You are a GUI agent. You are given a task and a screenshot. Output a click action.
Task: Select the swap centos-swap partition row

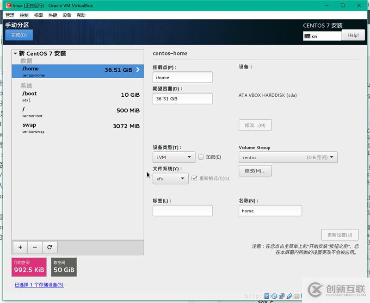pyautogui.click(x=78, y=128)
